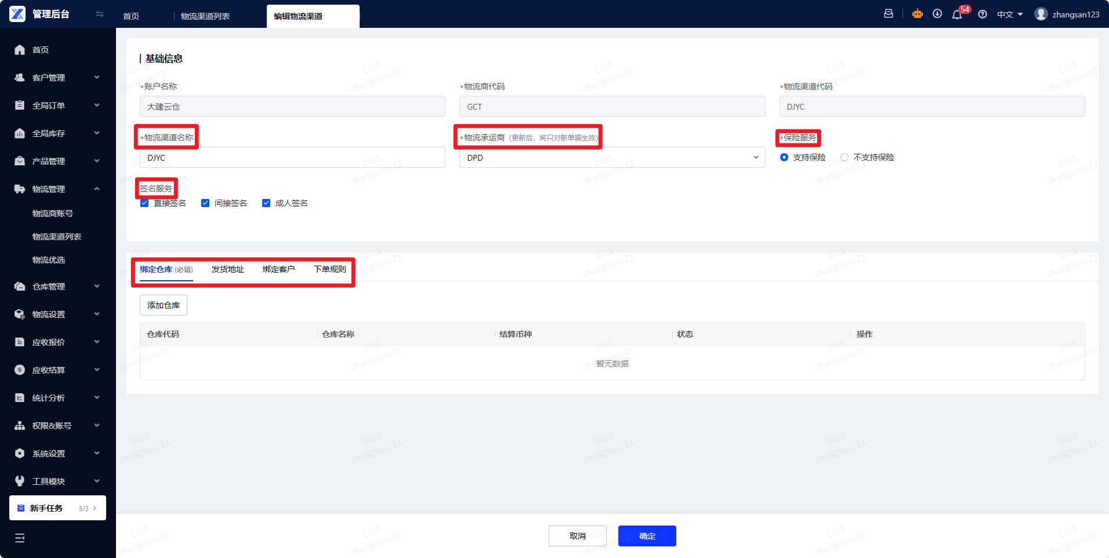Click the 产品管理 sidebar icon
This screenshot has width=1109, height=558.
click(20, 161)
